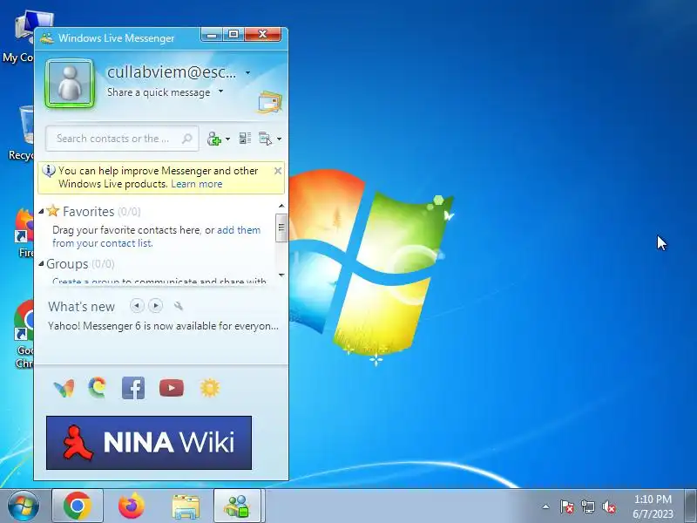Click the Add a contact icon
The image size is (697, 523).
pyautogui.click(x=213, y=139)
